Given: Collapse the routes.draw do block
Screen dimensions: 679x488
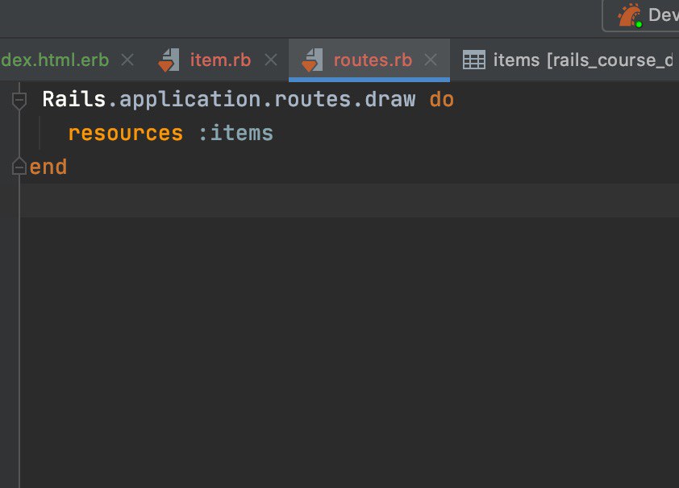Looking at the screenshot, I should point(19,101).
